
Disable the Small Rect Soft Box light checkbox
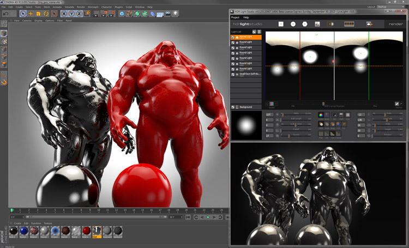[233, 74]
